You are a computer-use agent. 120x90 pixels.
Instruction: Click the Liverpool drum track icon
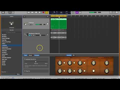(25, 24)
